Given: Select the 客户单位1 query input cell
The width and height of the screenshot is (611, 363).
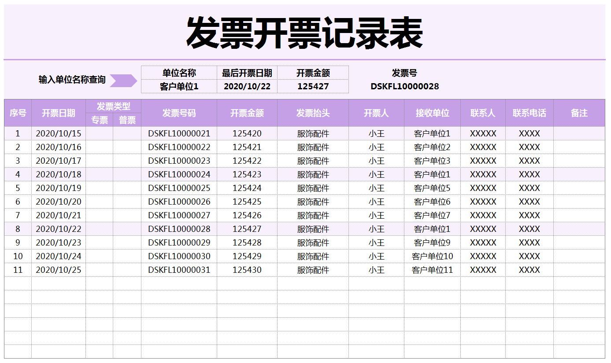Looking at the screenshot, I should point(179,86).
